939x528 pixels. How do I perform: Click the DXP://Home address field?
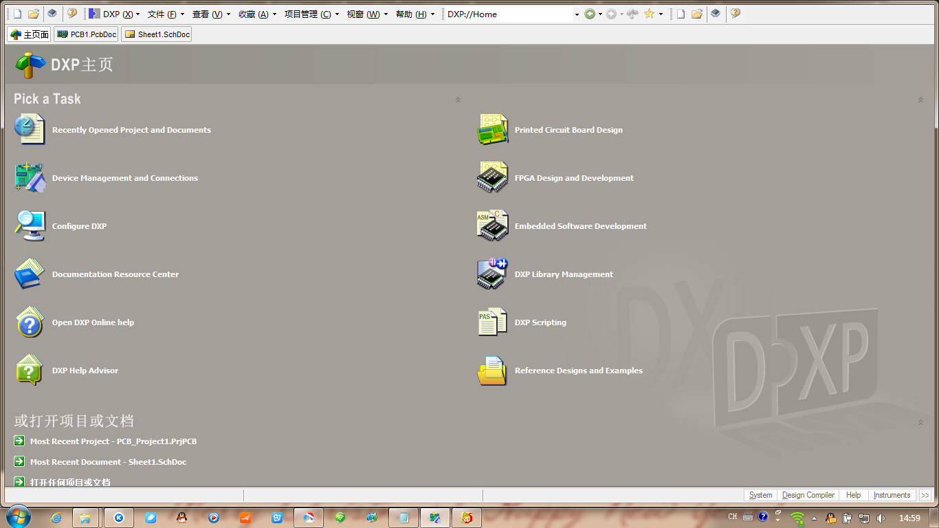(x=509, y=14)
